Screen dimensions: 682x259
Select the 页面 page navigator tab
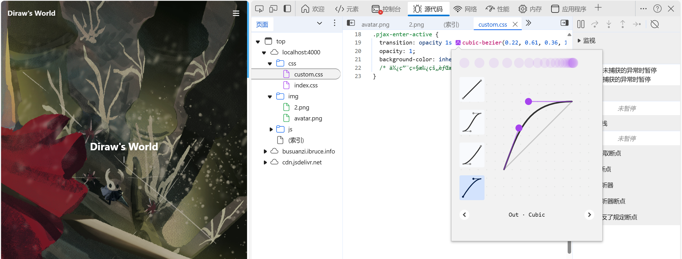(262, 25)
